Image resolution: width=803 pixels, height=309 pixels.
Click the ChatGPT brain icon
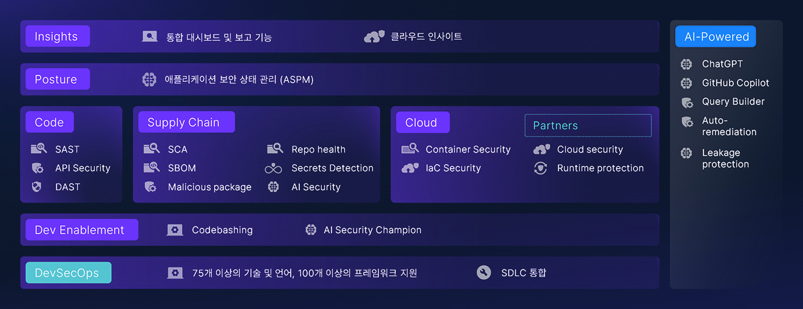point(686,64)
